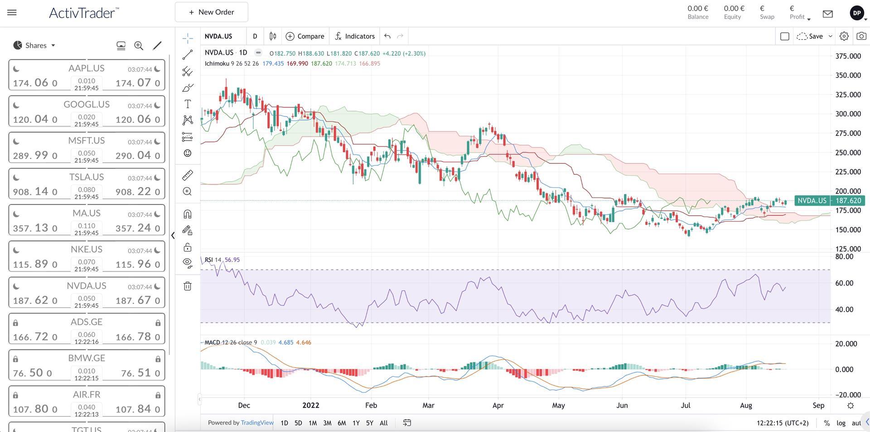Select the TSLA.US watchlist row
The image size is (870, 432).
tap(87, 184)
